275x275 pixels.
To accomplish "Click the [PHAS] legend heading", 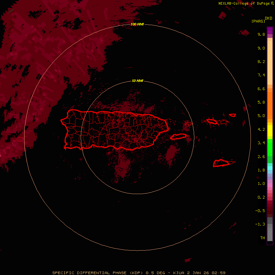I will (x=258, y=21).
